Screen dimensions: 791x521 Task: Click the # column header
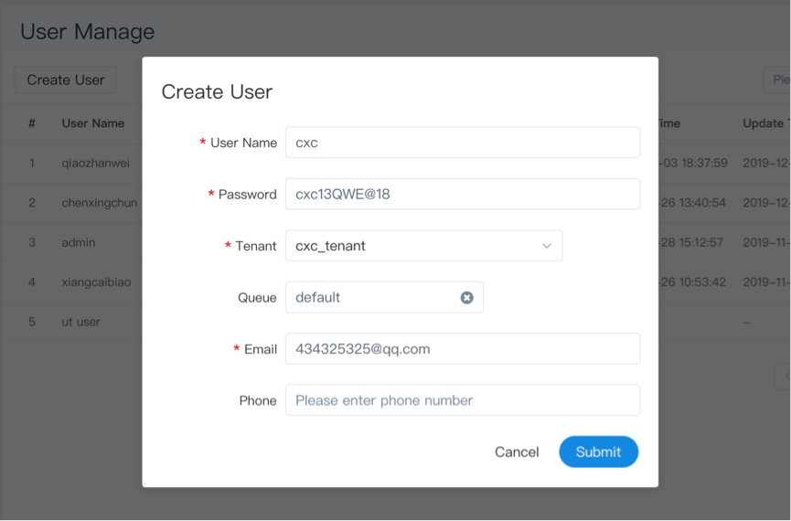(x=32, y=123)
